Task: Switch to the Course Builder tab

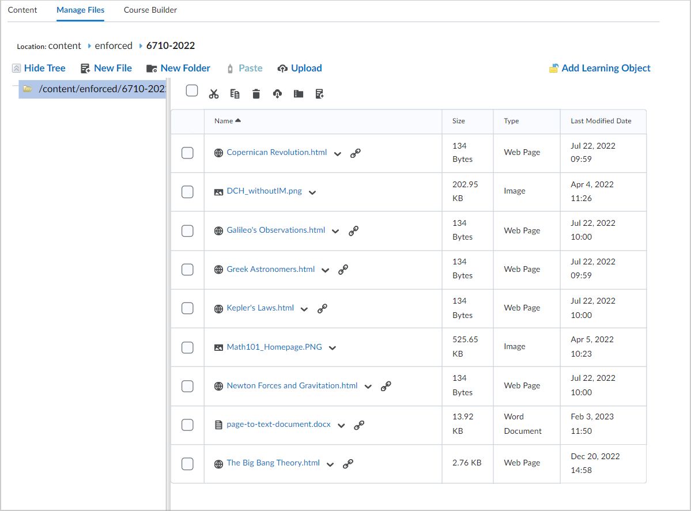Action: point(150,10)
